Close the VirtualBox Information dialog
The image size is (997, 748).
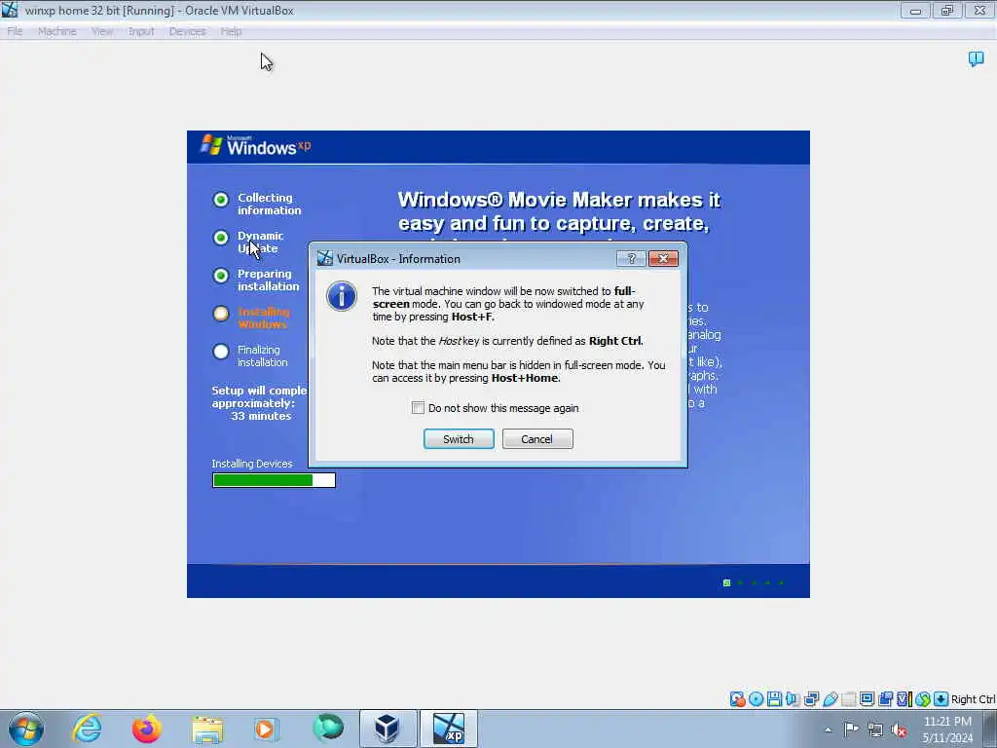click(x=663, y=258)
